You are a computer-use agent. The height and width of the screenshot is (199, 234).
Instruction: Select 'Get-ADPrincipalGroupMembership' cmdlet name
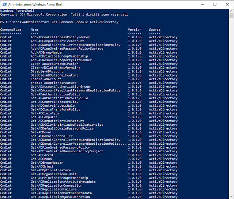[59, 178]
